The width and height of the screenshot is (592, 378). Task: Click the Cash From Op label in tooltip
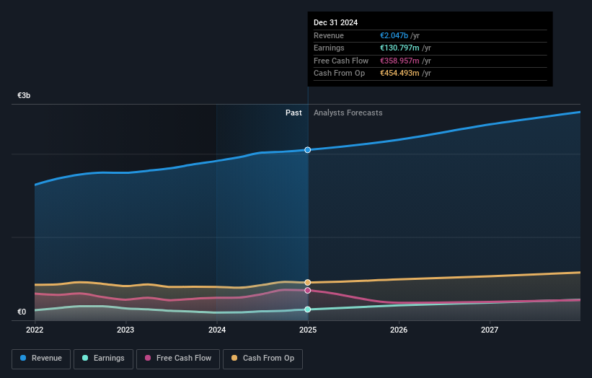pyautogui.click(x=339, y=74)
